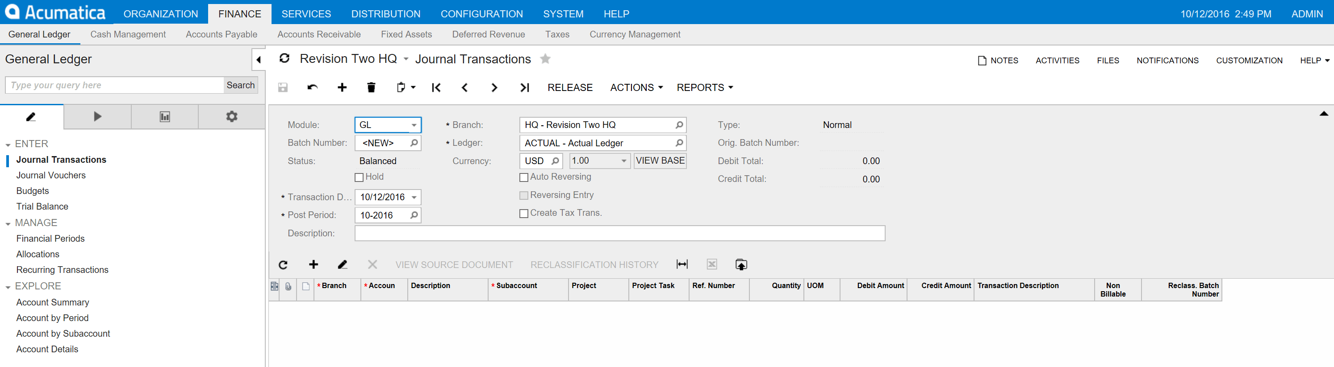The height and width of the screenshot is (367, 1334).
Task: Collapse the EXPLORE section
Action: pyautogui.click(x=8, y=287)
